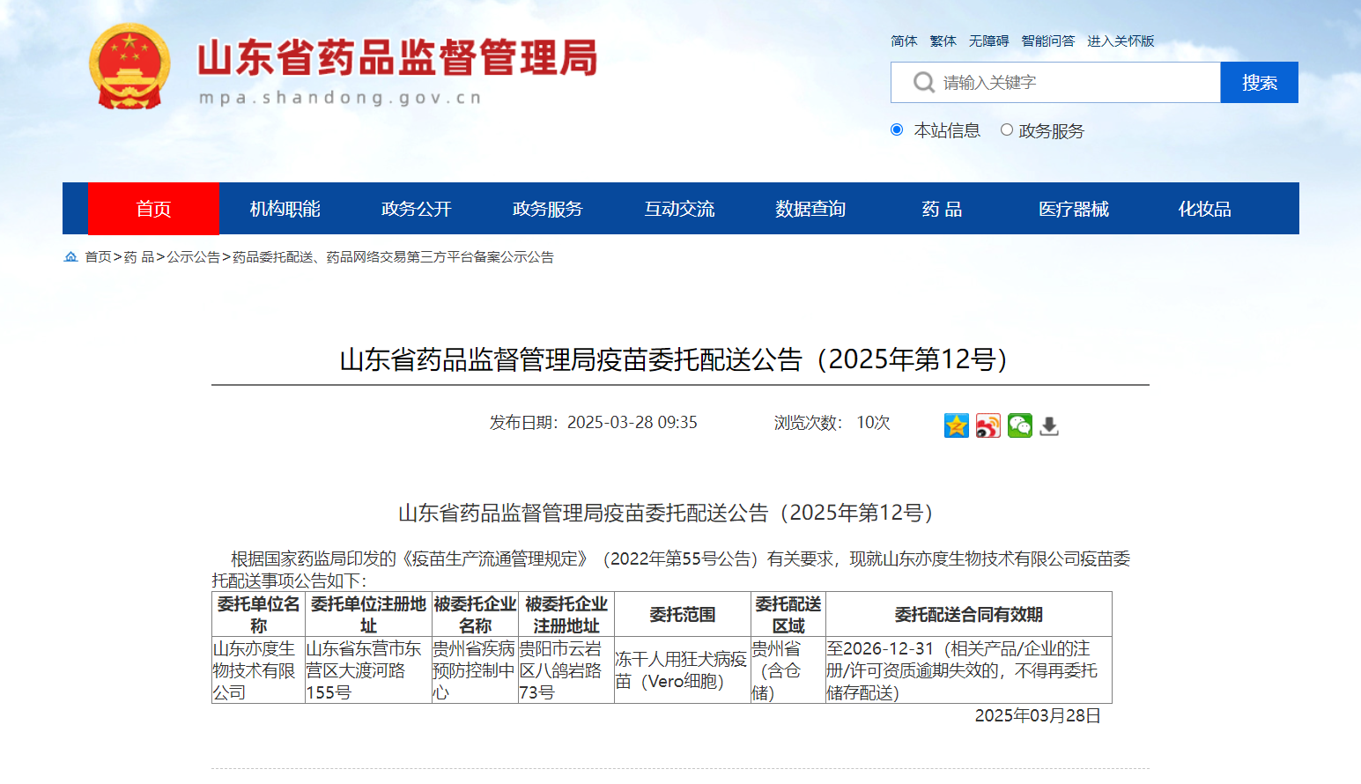Click table header 被委托企业名称

point(475,615)
